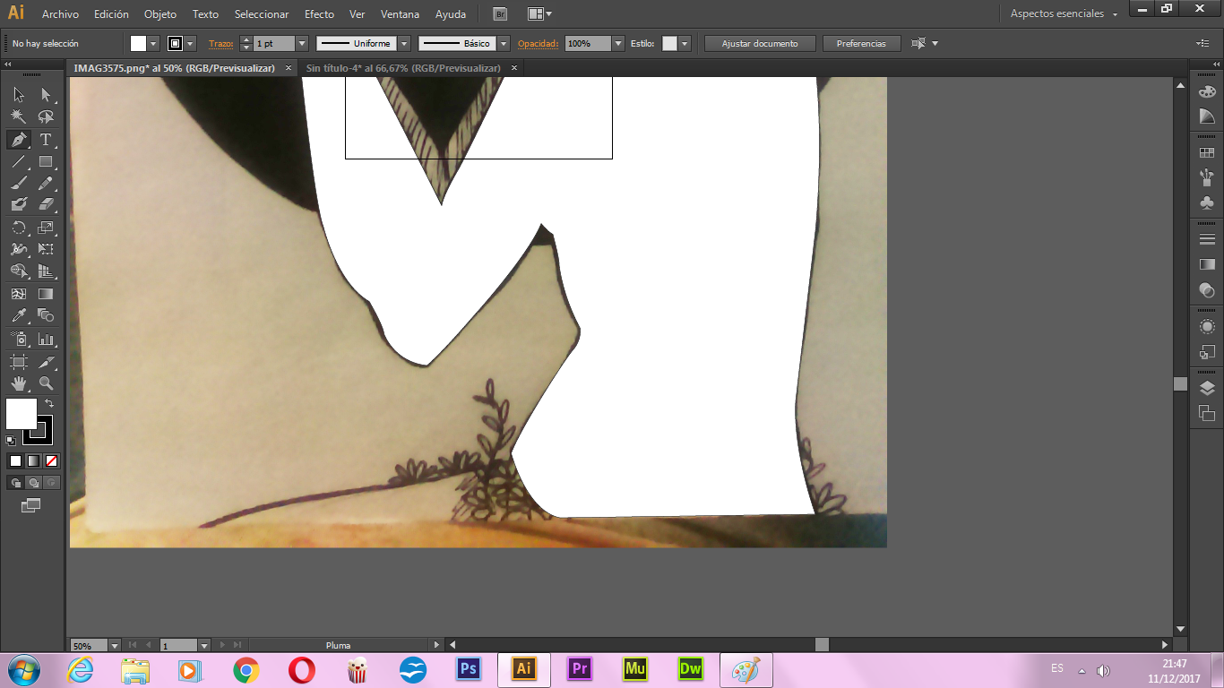This screenshot has height=688, width=1224.
Task: Select the Shape Builder tool
Action: (x=19, y=271)
